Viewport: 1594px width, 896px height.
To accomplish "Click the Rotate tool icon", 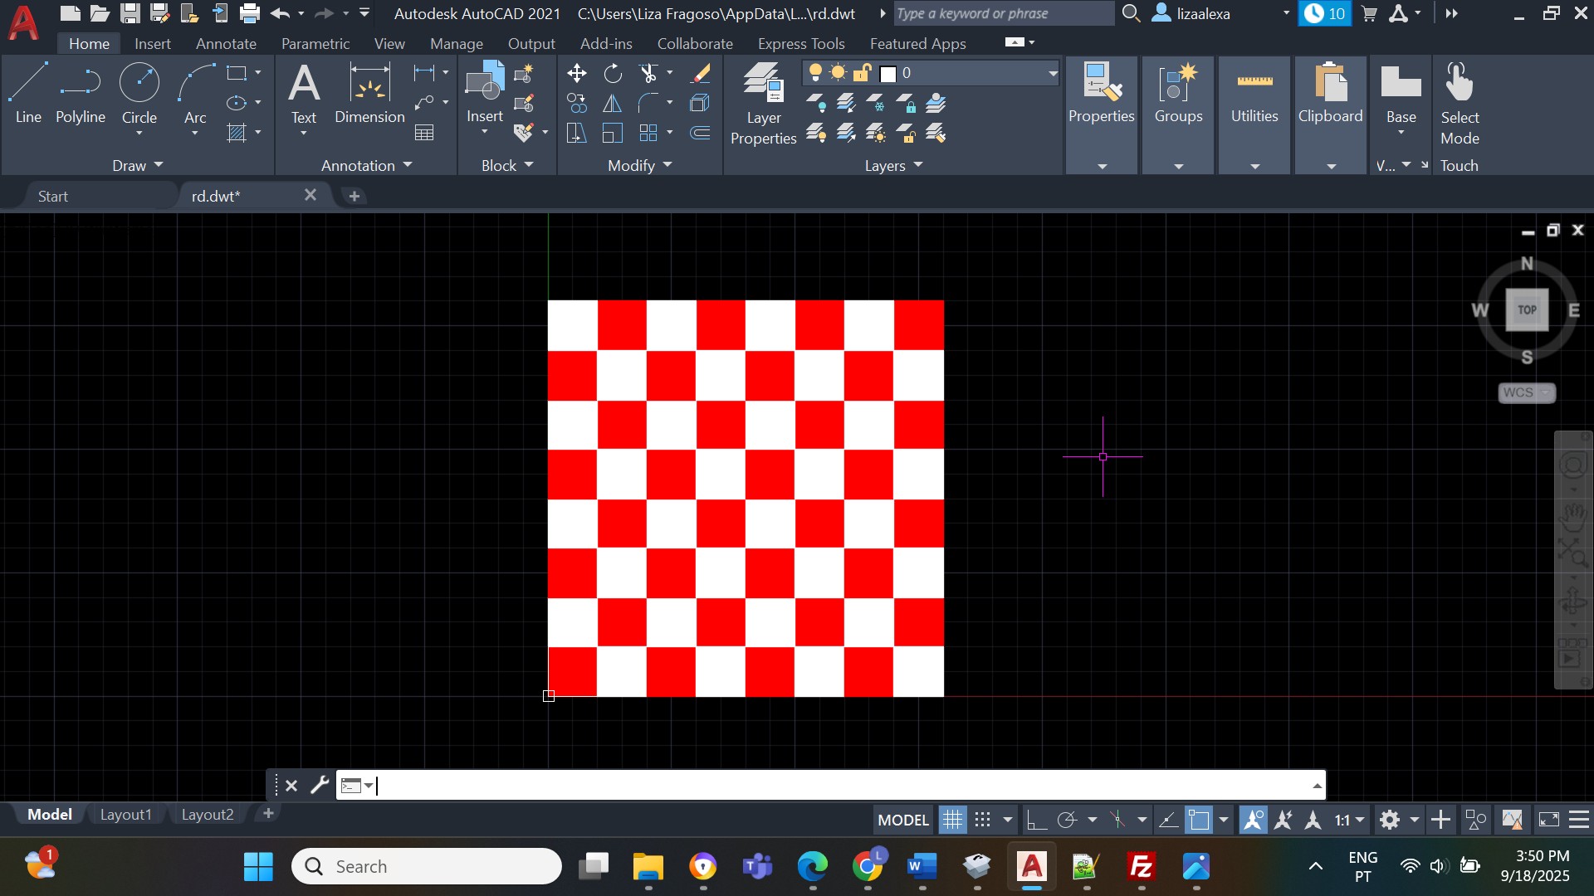I will pos(613,74).
